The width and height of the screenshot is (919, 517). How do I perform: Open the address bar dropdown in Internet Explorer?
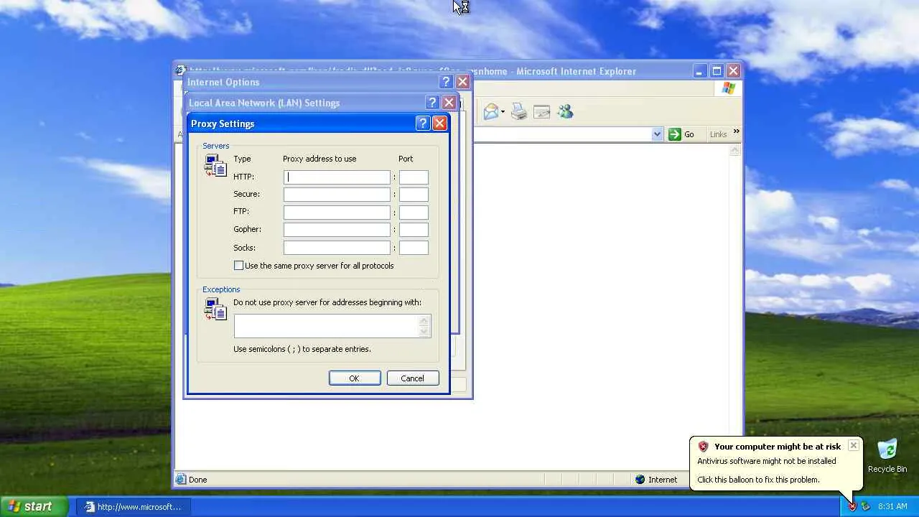657,134
